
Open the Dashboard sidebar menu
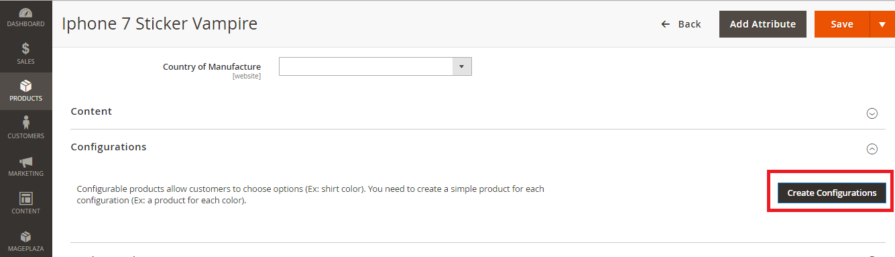[25, 18]
